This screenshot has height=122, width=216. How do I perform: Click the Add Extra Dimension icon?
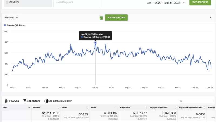(x=46, y=101)
